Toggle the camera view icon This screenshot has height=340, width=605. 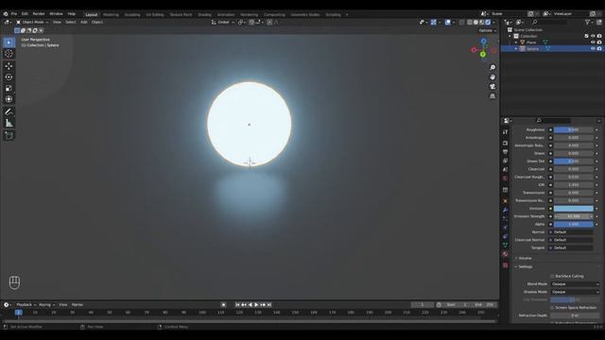pos(493,87)
